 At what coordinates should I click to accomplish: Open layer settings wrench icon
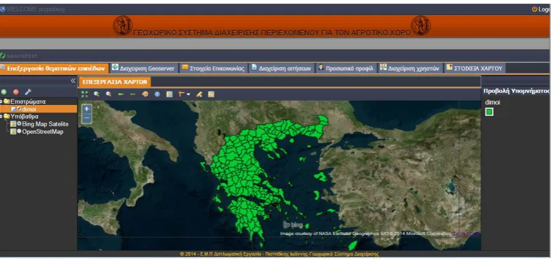[x=28, y=92]
